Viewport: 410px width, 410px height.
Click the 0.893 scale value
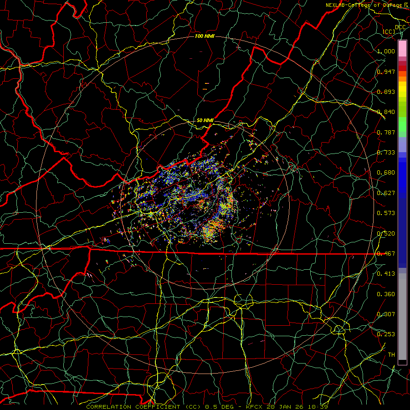tap(386, 92)
